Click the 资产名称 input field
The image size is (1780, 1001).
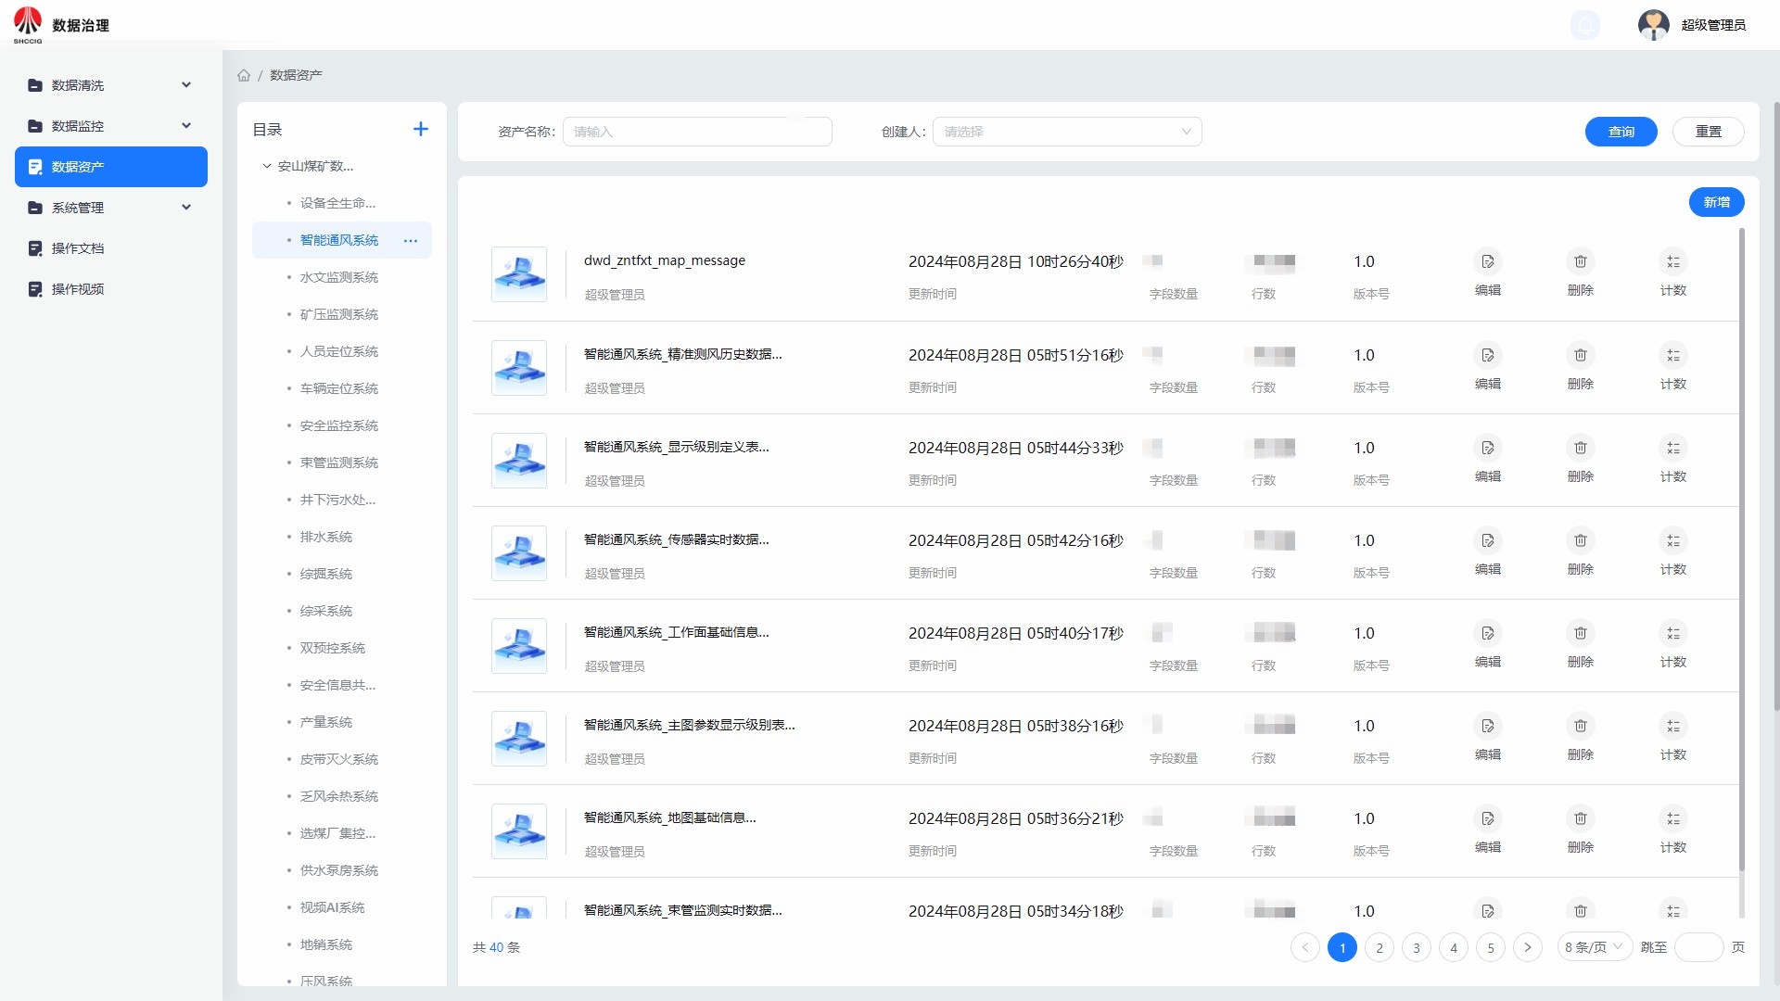click(x=697, y=132)
